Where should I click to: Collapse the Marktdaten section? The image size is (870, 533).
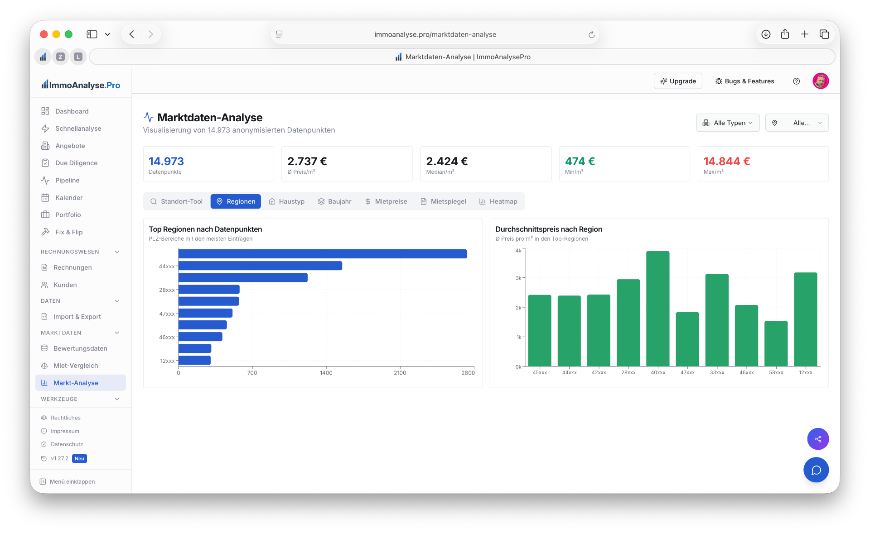pyautogui.click(x=81, y=333)
